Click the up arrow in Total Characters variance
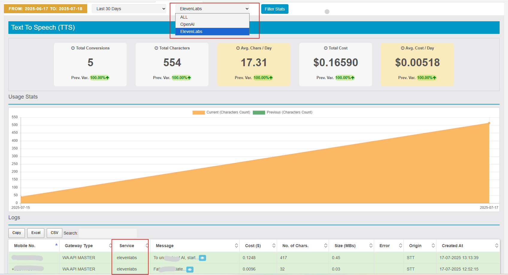This screenshot has width=508, height=275. click(189, 78)
